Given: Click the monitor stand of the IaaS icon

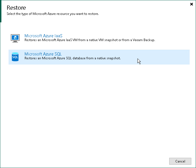Looking at the screenshot, I should pos(15,41).
